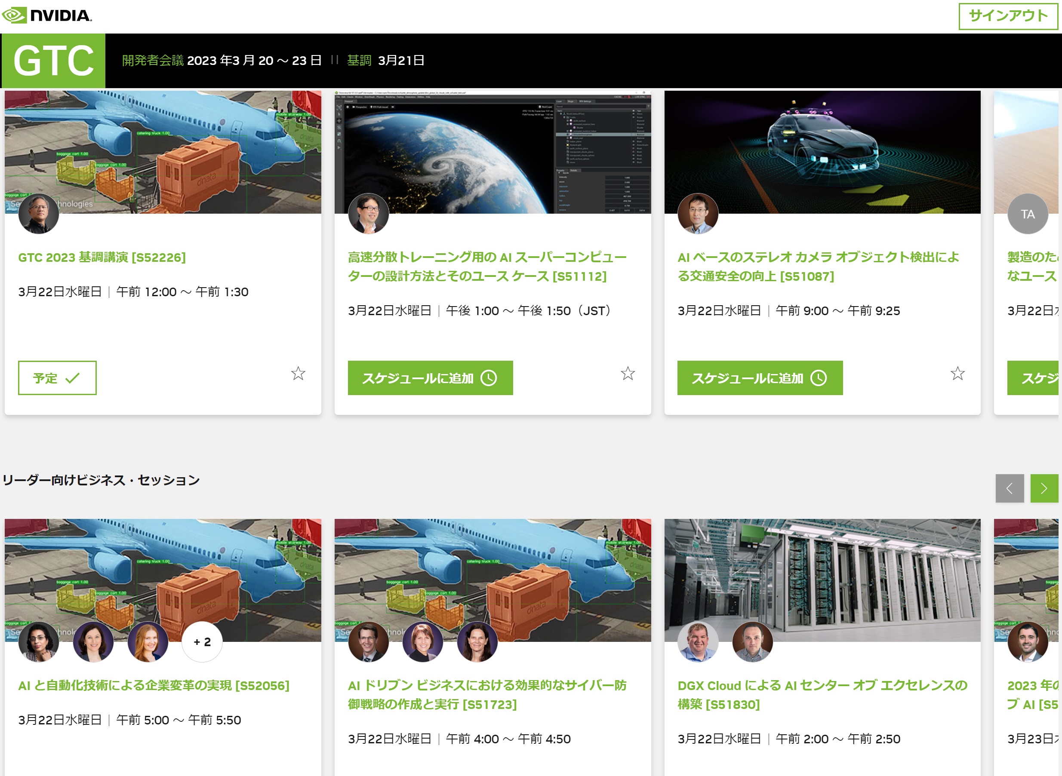Viewport: 1062px width, 776px height.
Task: Open the GTC green logo banner
Action: point(54,61)
